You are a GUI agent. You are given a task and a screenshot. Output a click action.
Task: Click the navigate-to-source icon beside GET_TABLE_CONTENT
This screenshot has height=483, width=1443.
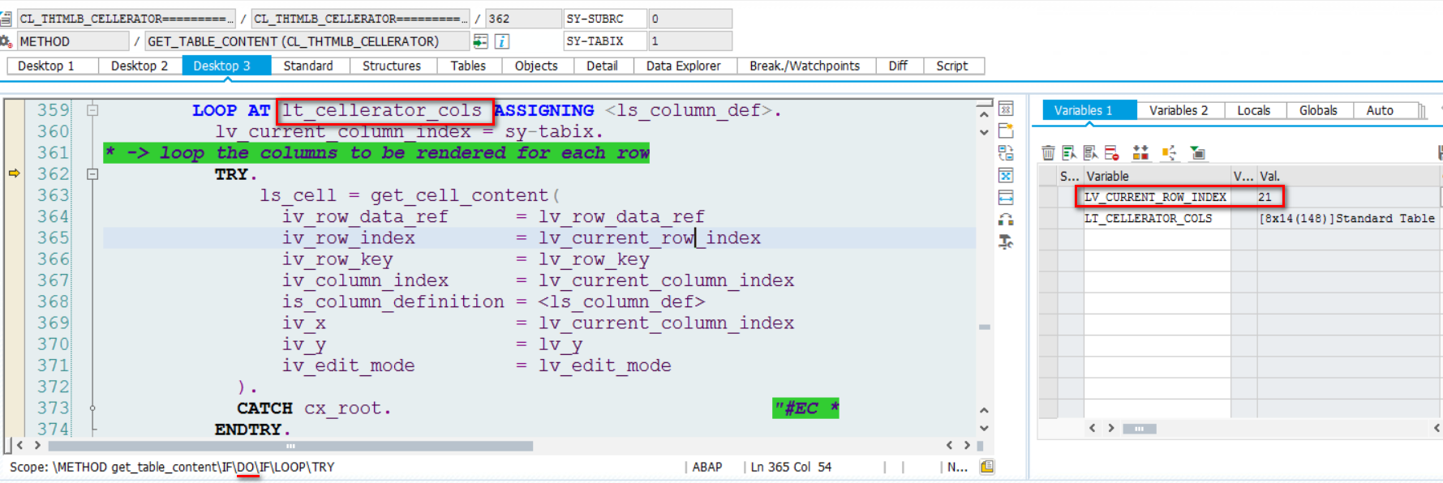480,41
